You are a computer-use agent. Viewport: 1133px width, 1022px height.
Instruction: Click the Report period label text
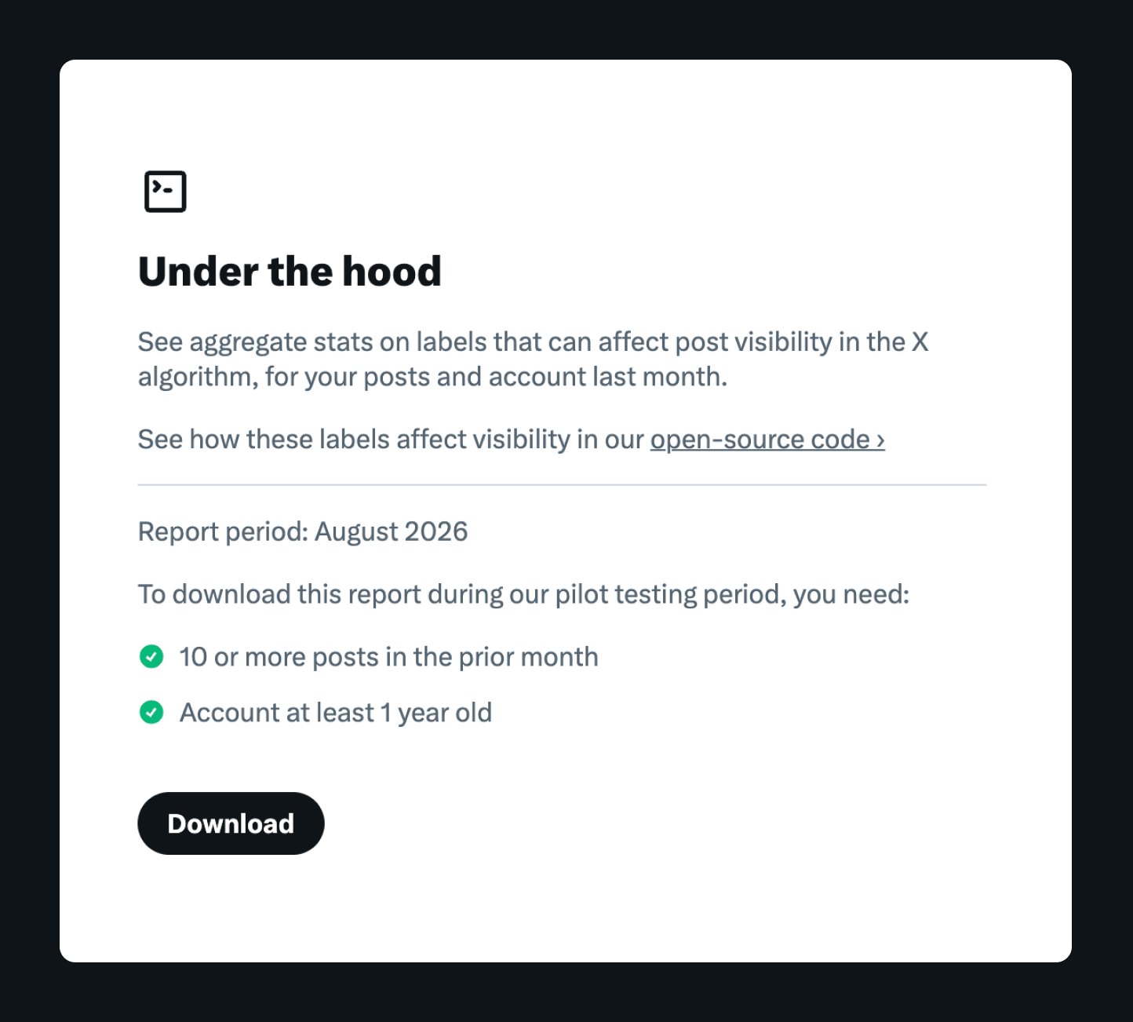(x=224, y=532)
